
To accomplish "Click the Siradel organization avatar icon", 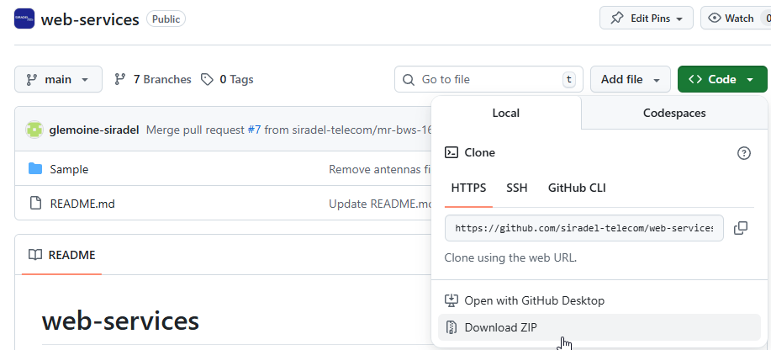I will (24, 19).
